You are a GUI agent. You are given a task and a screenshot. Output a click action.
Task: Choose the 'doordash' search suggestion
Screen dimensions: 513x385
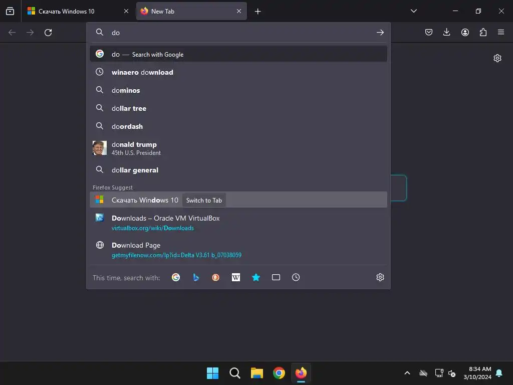238,126
